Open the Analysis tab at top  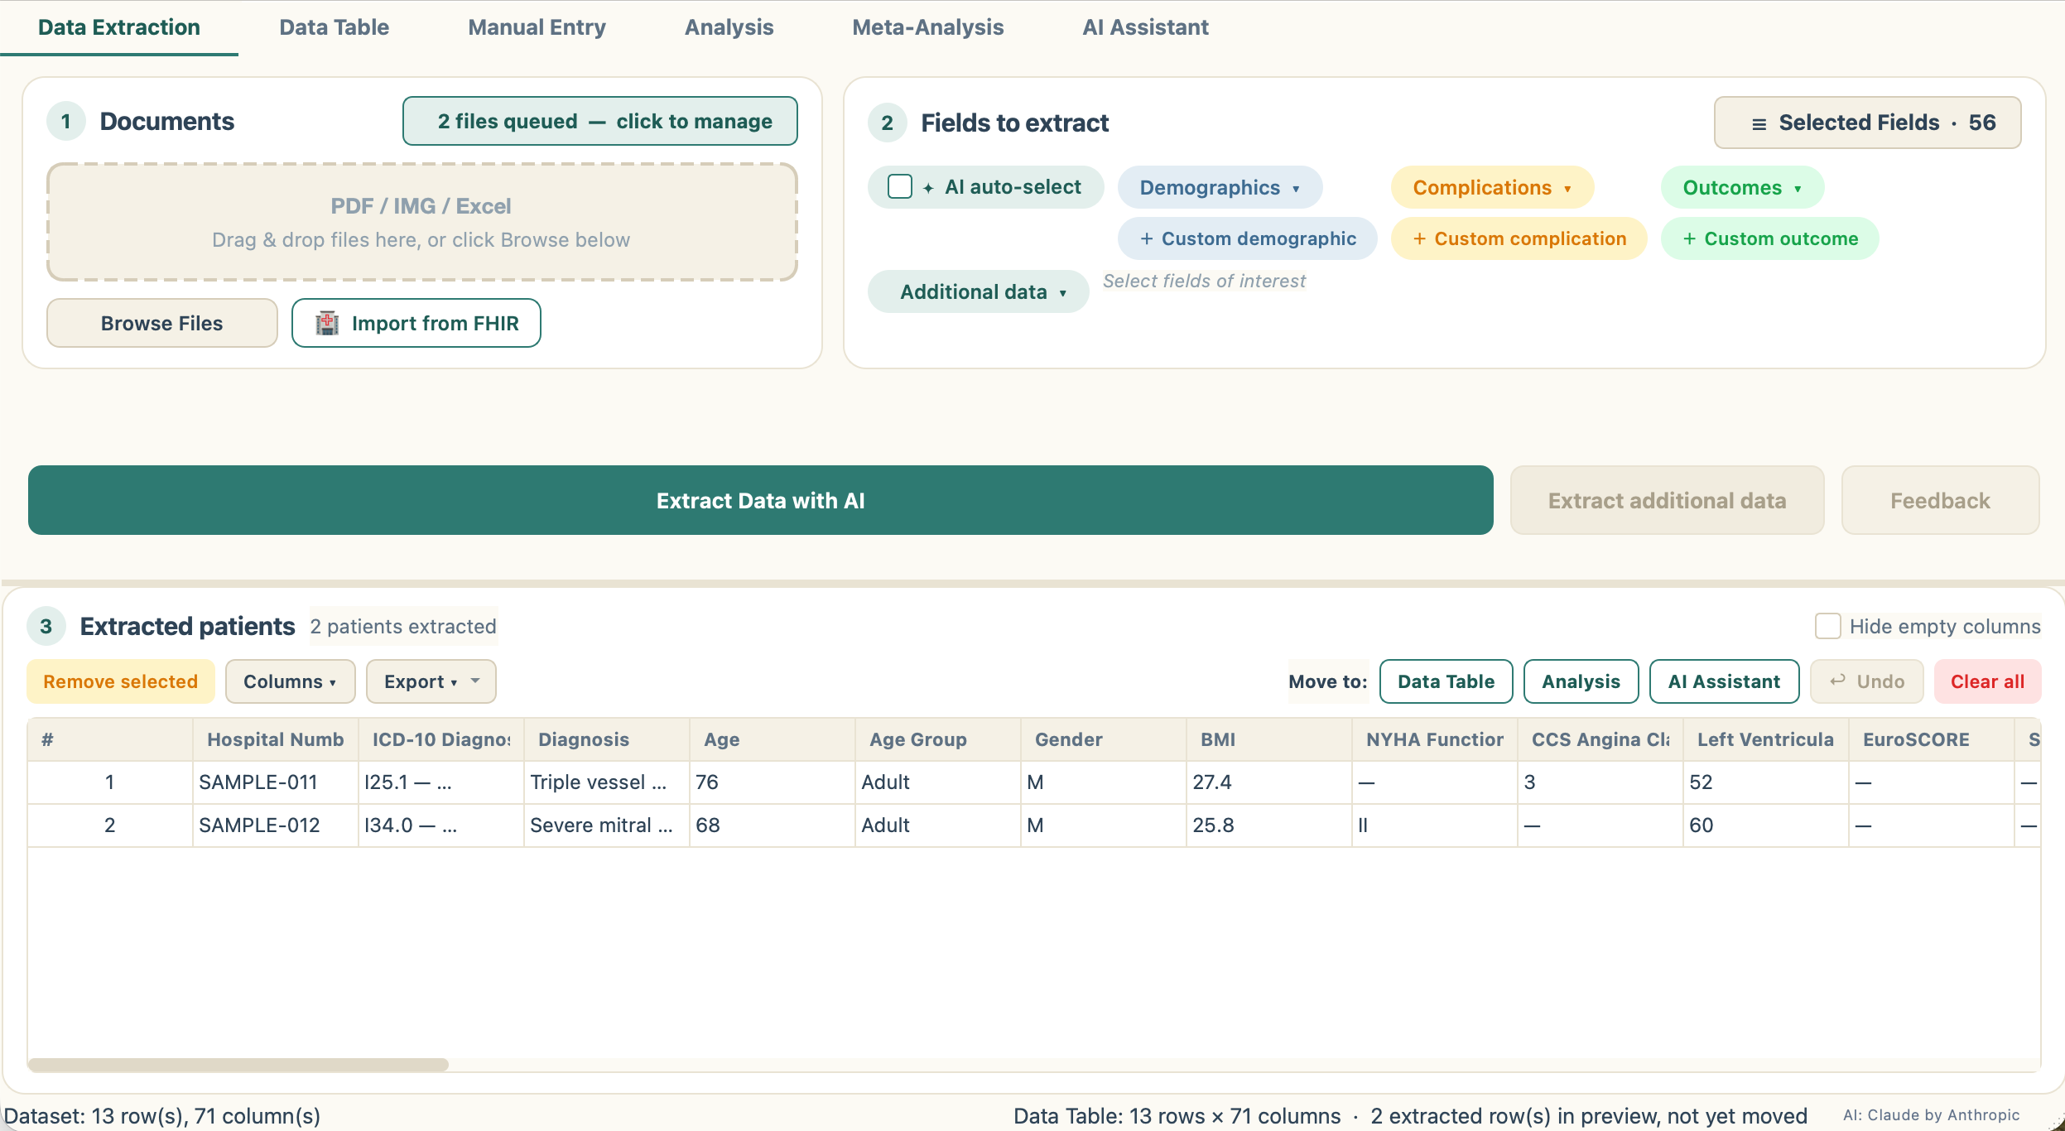click(x=729, y=27)
